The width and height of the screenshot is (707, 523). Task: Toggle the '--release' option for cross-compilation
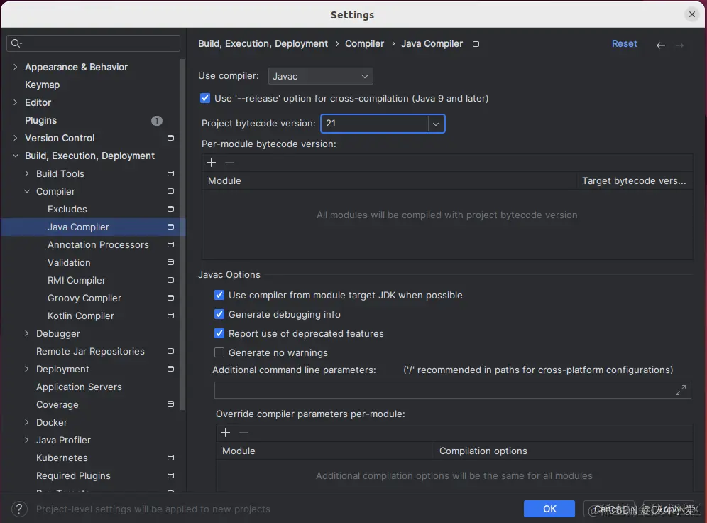205,98
